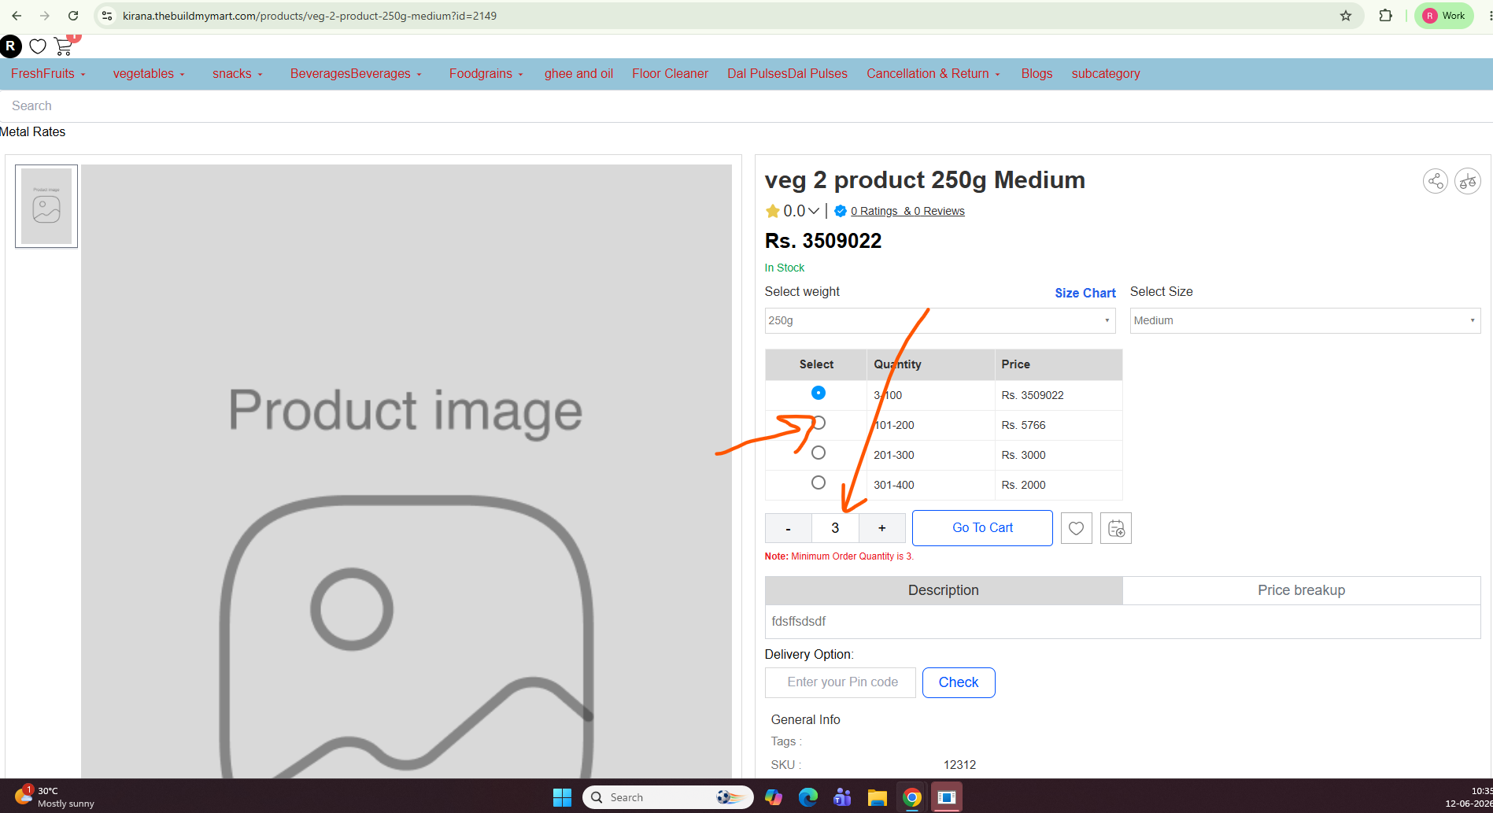Image resolution: width=1493 pixels, height=813 pixels.
Task: Click the Windows taskbar Search box
Action: point(668,797)
